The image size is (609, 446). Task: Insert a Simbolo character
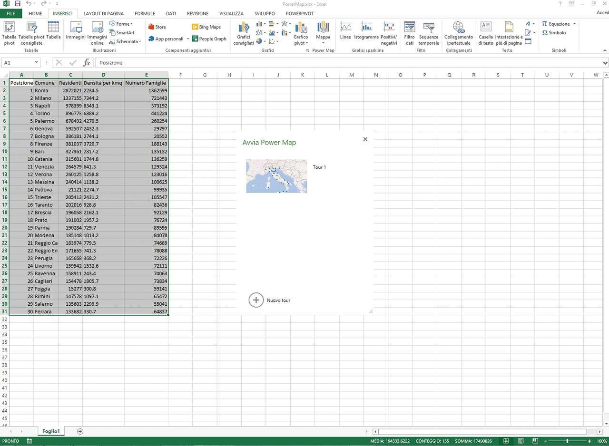(554, 33)
